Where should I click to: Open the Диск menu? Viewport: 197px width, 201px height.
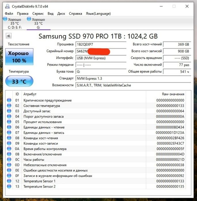(x=61, y=14)
